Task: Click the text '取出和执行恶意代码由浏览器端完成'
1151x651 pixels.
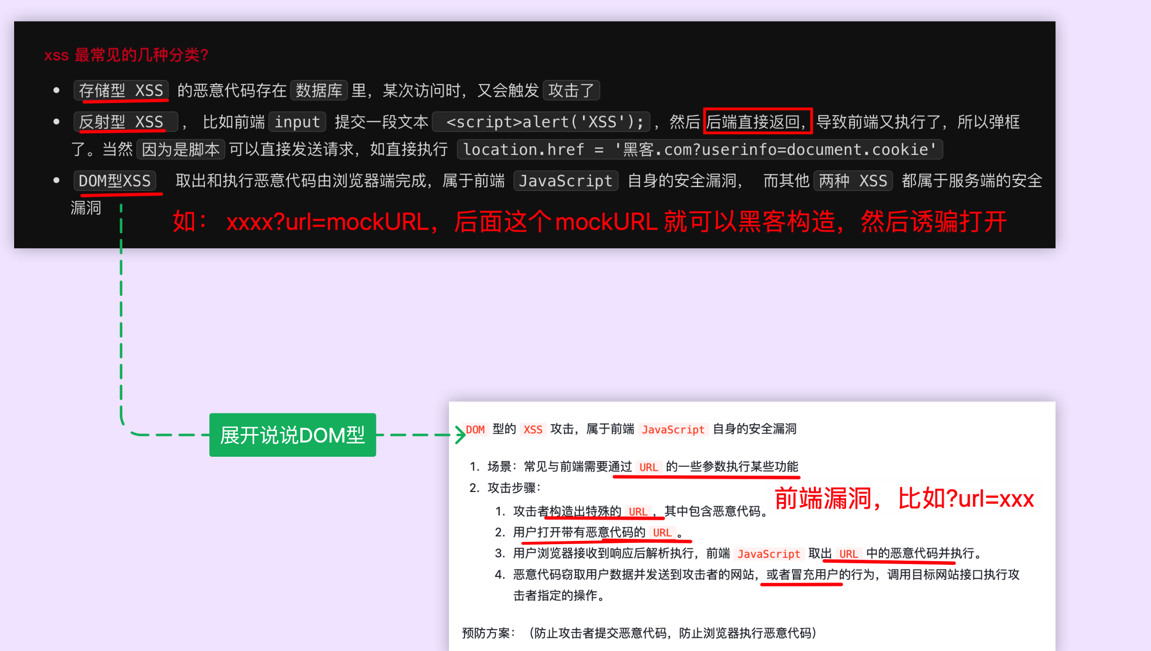Action: [301, 181]
